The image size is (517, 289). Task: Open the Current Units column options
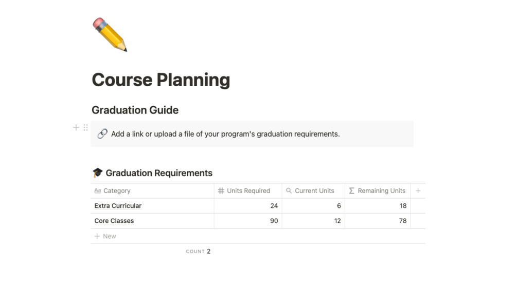[314, 190]
